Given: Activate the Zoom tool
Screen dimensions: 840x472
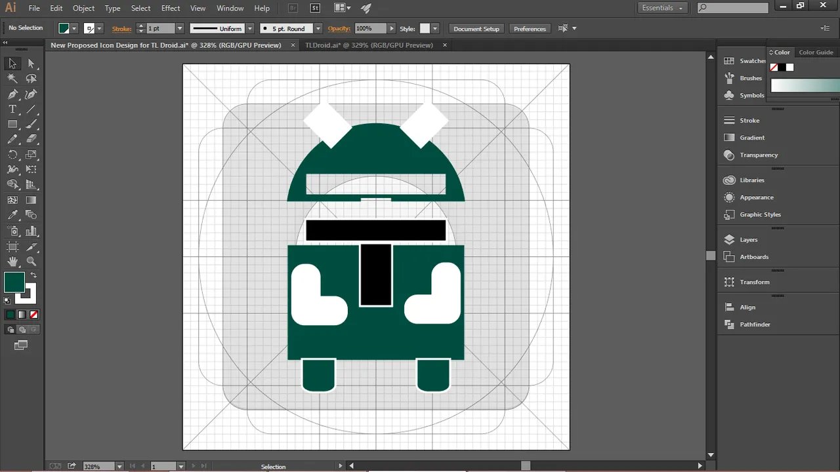Looking at the screenshot, I should [31, 262].
